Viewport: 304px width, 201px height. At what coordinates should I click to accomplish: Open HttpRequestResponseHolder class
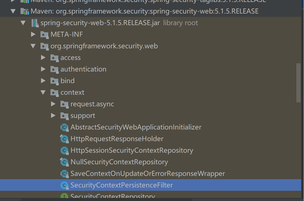point(117,139)
